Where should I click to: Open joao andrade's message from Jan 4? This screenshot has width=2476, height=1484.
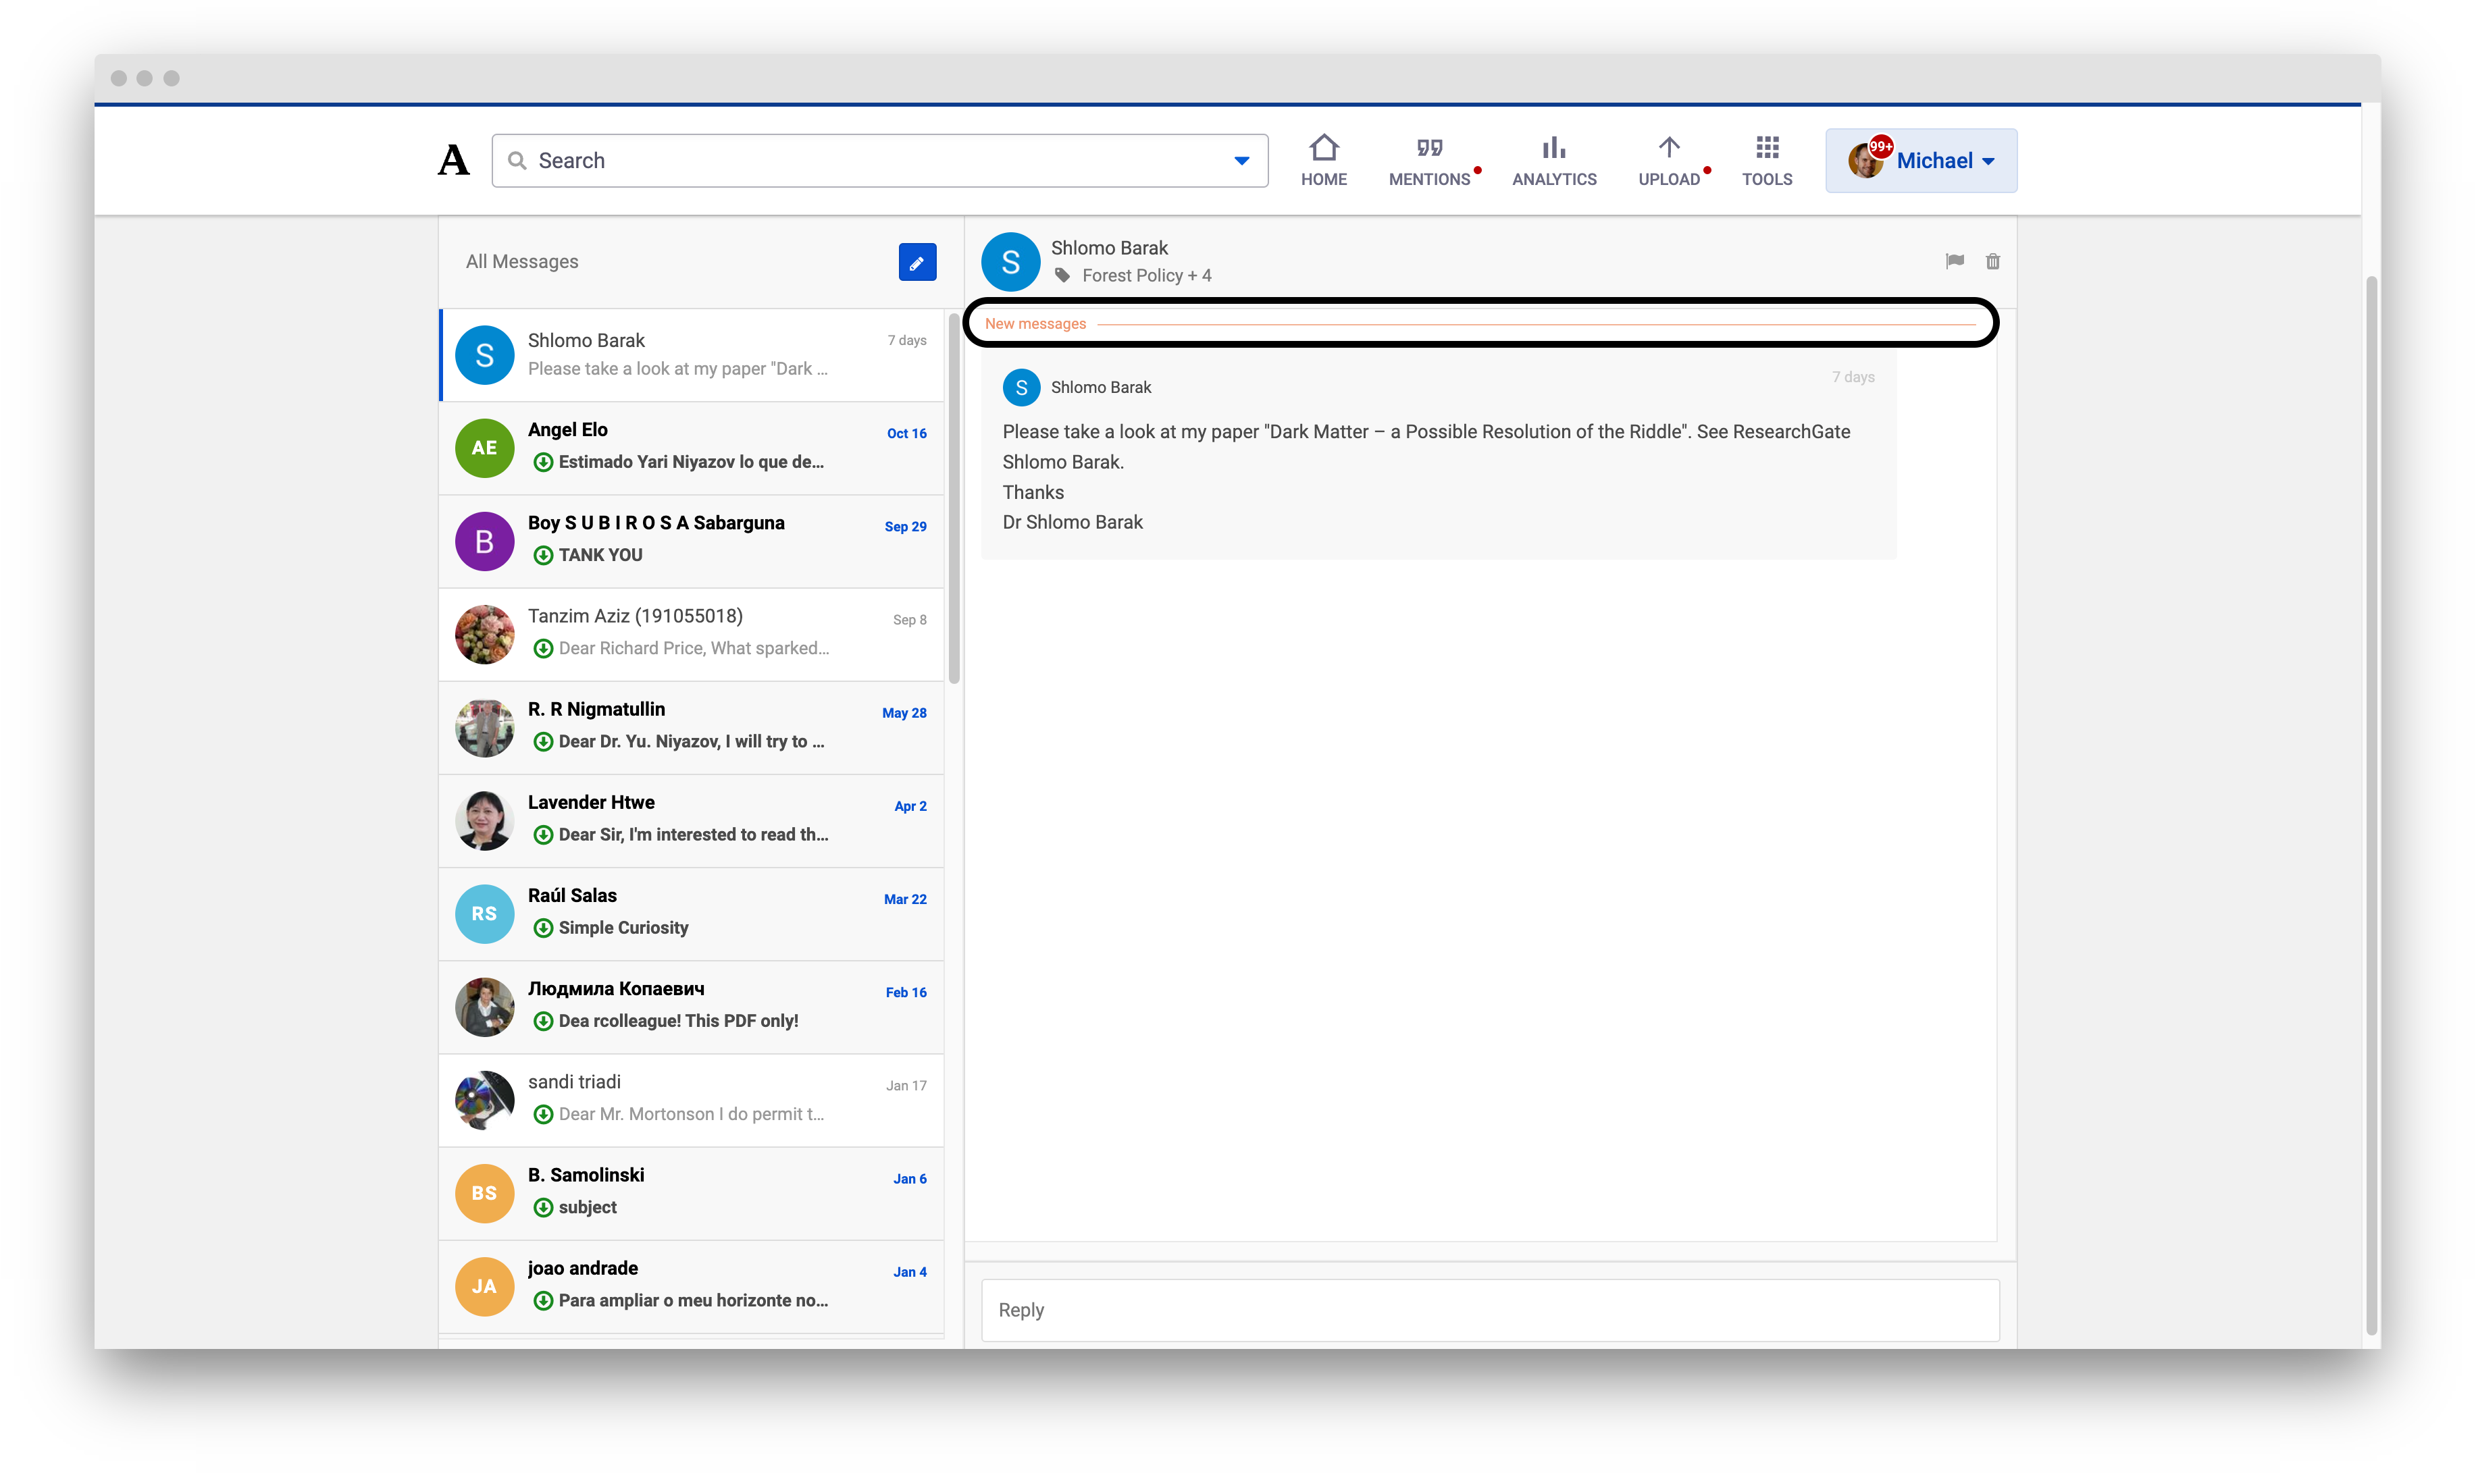(x=692, y=1286)
